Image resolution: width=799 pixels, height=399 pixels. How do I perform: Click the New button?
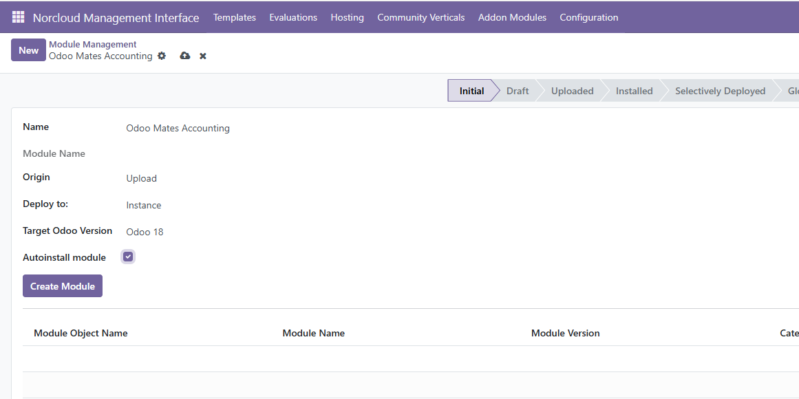(28, 50)
